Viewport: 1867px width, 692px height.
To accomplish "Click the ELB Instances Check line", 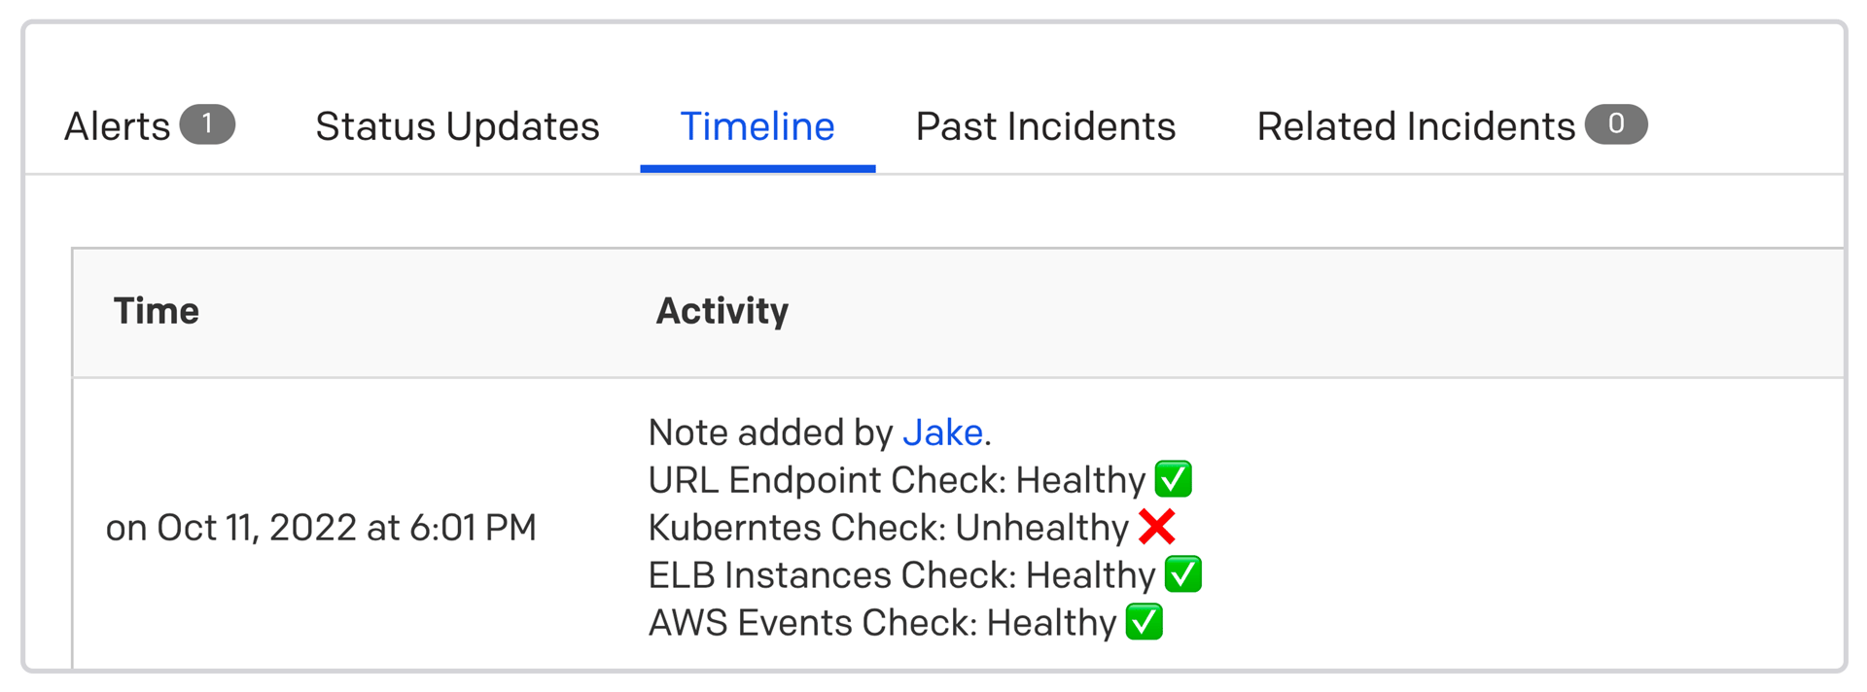I will [x=900, y=575].
